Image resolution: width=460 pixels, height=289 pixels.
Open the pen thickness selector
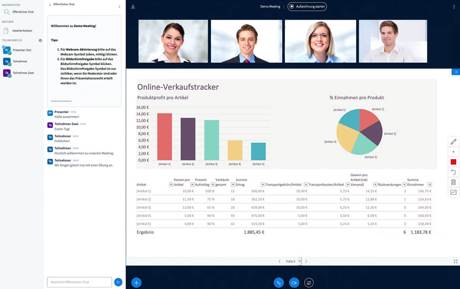tap(453, 152)
